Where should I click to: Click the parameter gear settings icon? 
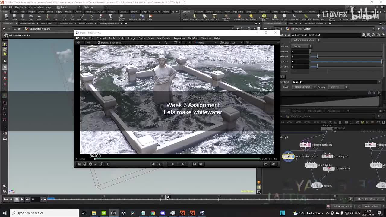364,35
